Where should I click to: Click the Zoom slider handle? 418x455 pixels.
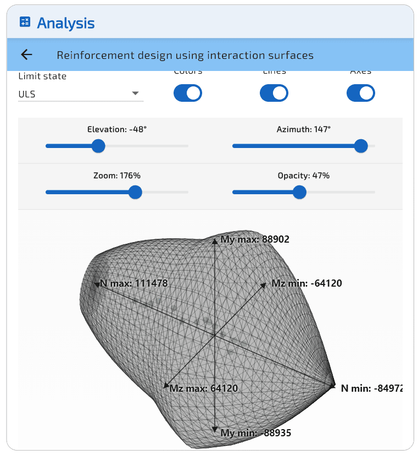coord(135,192)
